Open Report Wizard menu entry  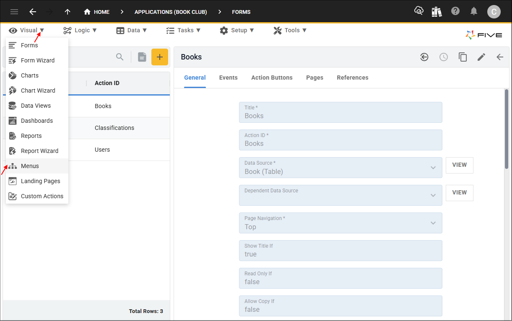coord(37,151)
